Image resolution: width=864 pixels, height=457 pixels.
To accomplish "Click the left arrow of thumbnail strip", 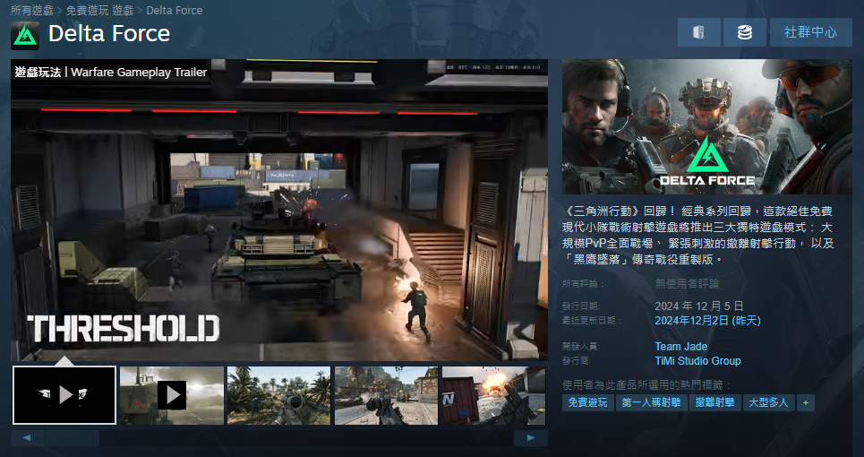I will point(27,438).
